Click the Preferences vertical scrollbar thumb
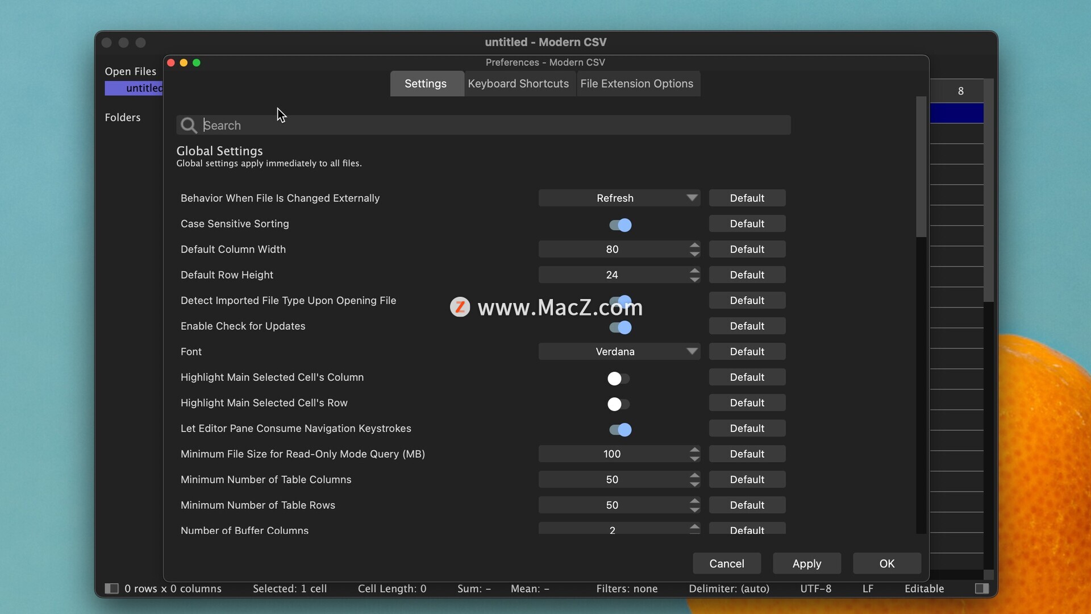The width and height of the screenshot is (1091, 614). [921, 167]
